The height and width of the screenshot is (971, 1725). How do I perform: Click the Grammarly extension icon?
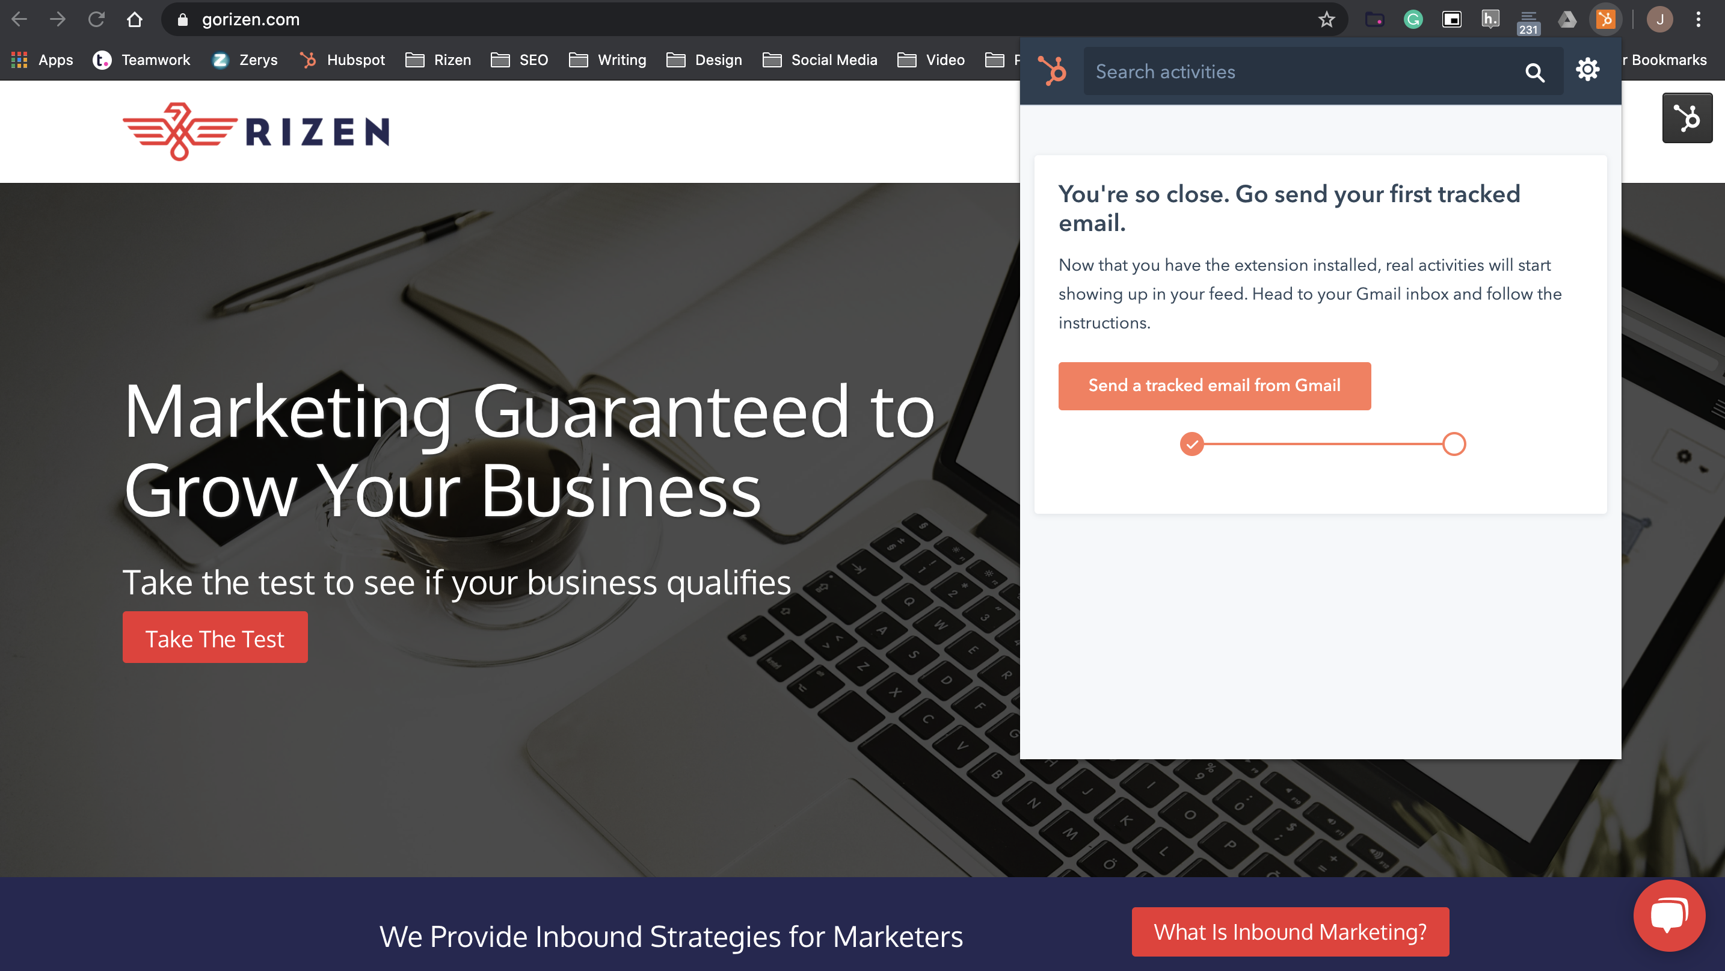coord(1412,19)
